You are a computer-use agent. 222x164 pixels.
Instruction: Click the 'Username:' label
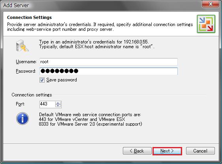[26, 62]
